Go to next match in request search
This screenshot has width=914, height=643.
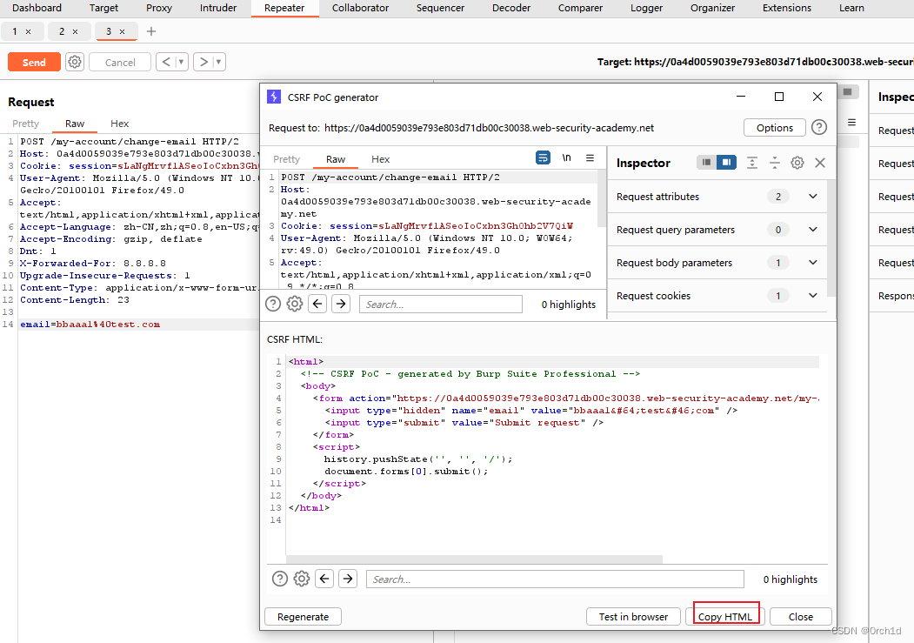point(341,304)
